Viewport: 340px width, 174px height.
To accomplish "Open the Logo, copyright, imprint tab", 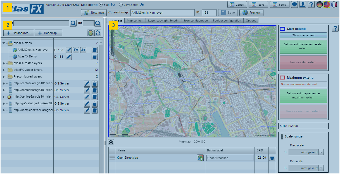I will tap(164, 21).
